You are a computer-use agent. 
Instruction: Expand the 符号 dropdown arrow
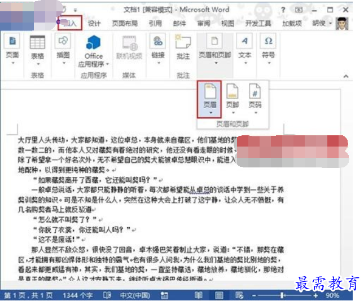click(269, 63)
